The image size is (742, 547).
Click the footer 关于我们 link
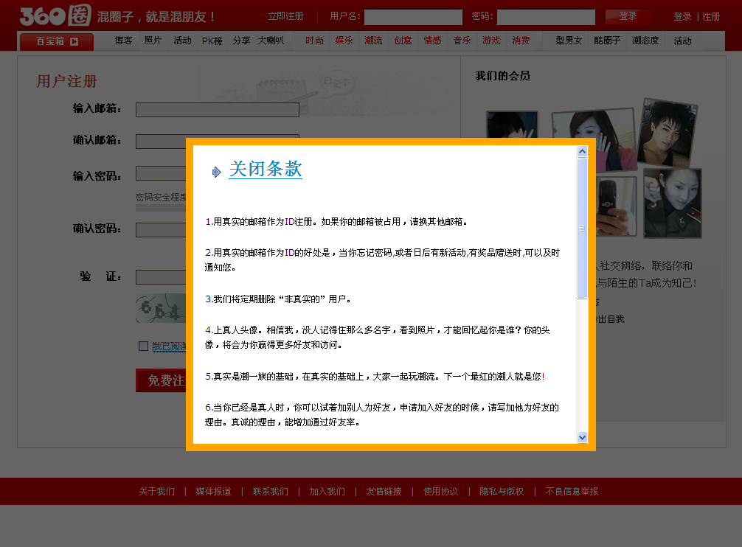pyautogui.click(x=156, y=492)
